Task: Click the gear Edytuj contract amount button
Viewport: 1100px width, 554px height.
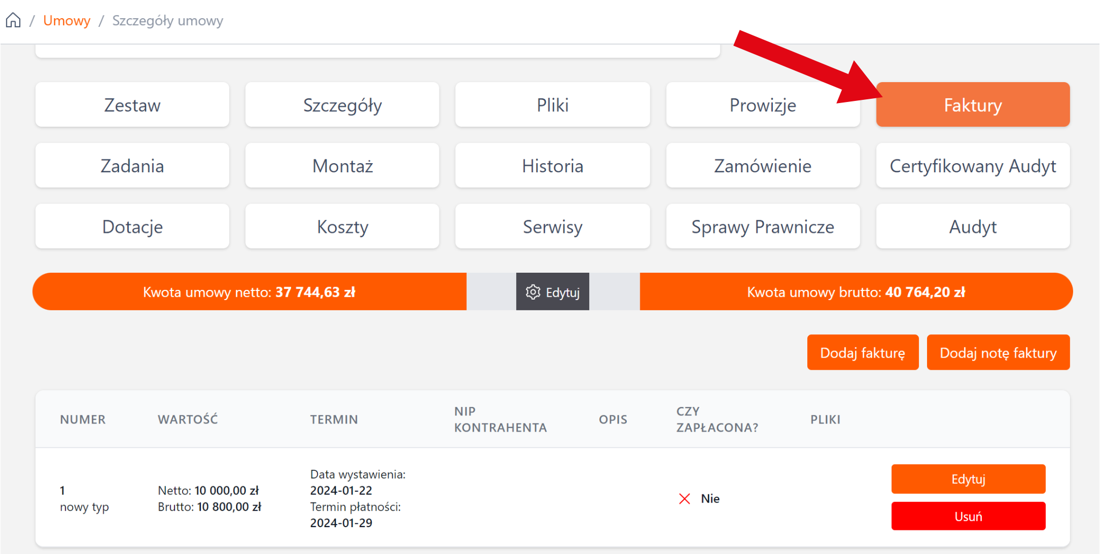Action: 552,291
